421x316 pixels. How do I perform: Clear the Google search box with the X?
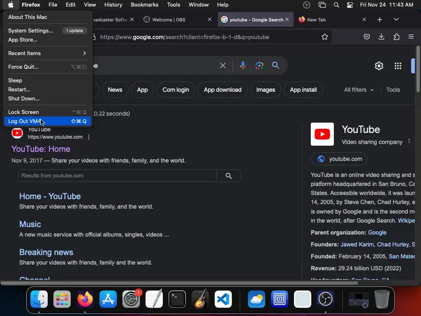pyautogui.click(x=222, y=65)
